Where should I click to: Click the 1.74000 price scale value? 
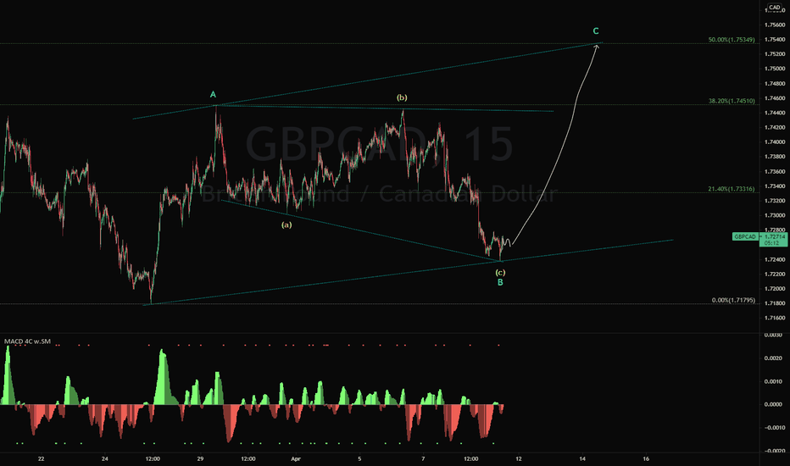pyautogui.click(x=775, y=142)
